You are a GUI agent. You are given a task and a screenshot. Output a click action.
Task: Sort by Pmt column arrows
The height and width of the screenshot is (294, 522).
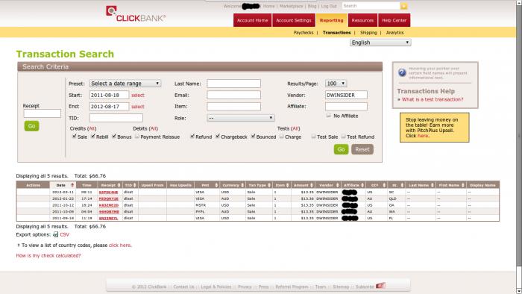216,185
